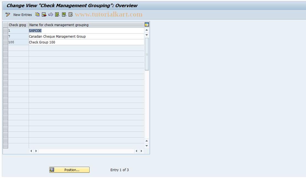The image size is (306, 178).
Task: Click the top scroll up arrow of table
Action: click(x=147, y=30)
